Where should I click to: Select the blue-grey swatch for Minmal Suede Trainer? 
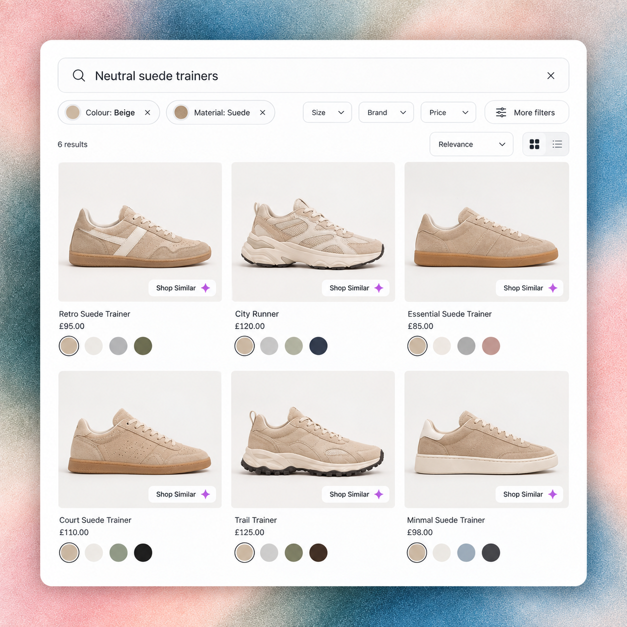(x=466, y=552)
